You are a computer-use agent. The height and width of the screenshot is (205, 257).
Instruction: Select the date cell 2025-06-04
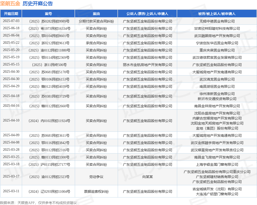(x=11, y=35)
